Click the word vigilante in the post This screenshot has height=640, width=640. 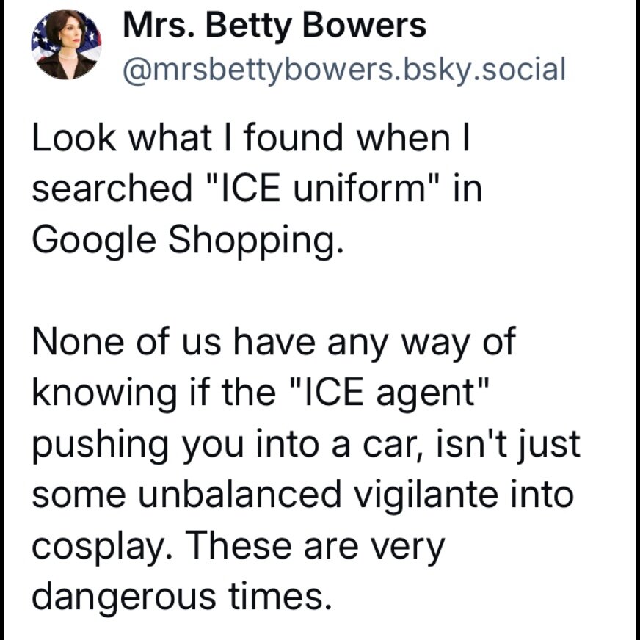(x=425, y=495)
